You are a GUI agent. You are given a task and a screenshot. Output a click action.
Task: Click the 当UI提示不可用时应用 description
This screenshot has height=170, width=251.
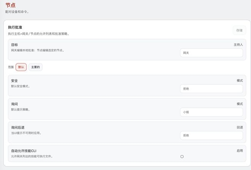pyautogui.click(x=26, y=133)
